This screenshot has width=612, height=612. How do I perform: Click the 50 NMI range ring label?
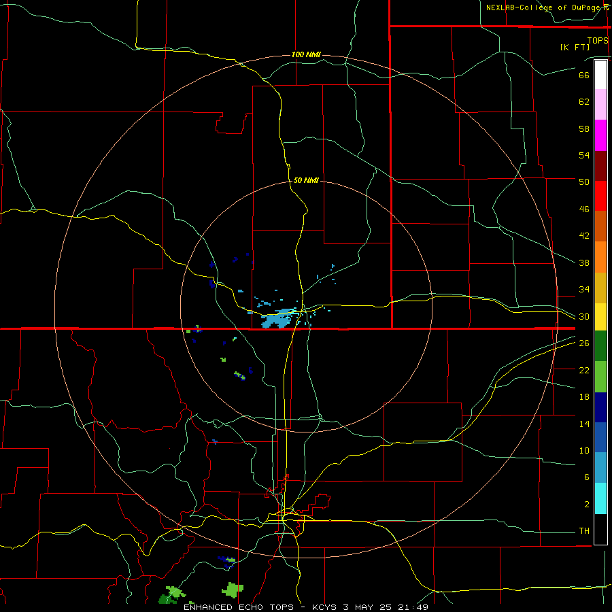pyautogui.click(x=306, y=180)
